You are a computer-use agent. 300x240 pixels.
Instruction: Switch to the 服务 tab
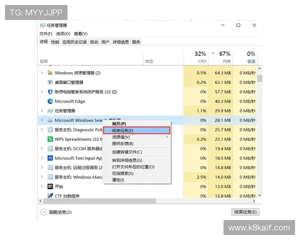(136, 42)
